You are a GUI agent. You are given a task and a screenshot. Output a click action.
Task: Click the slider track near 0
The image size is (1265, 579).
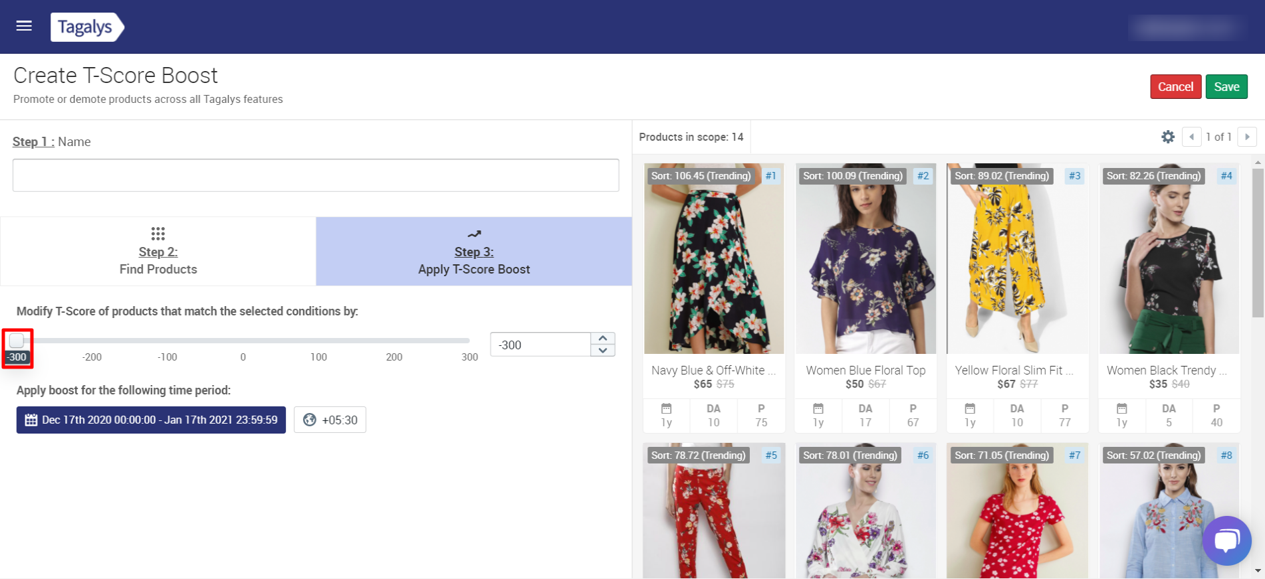(243, 341)
